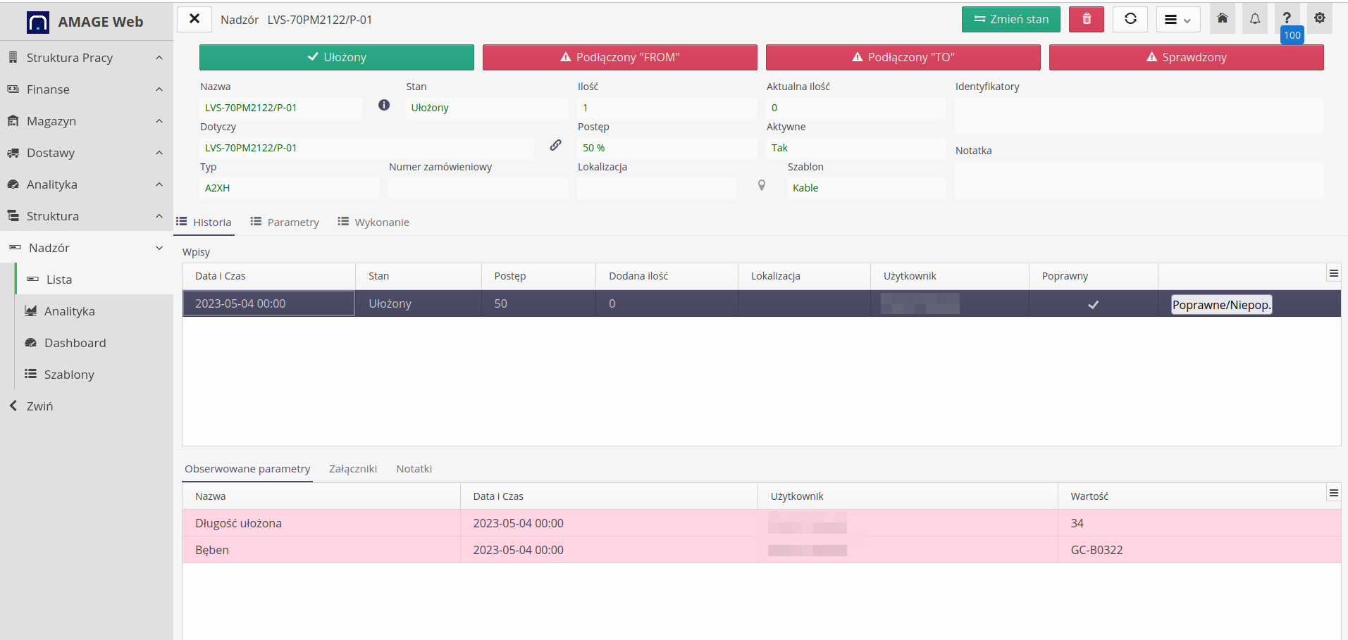1348x640 pixels.
Task: Expand the Magazyn sidebar section
Action: coord(51,121)
